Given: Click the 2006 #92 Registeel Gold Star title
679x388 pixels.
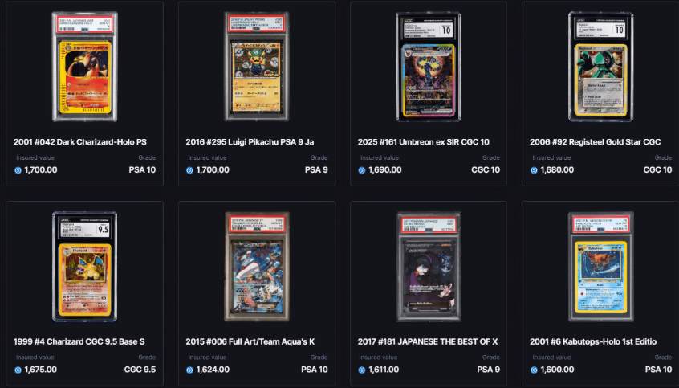Looking at the screenshot, I should pyautogui.click(x=596, y=141).
